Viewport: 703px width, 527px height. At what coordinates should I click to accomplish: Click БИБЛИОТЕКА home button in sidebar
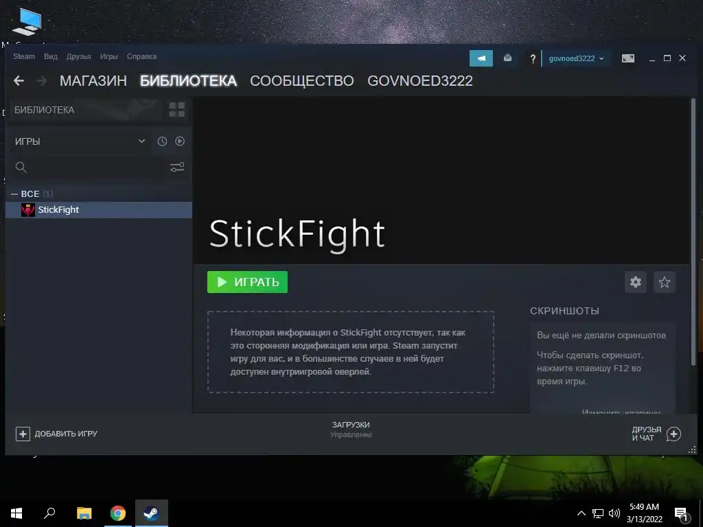coord(85,110)
